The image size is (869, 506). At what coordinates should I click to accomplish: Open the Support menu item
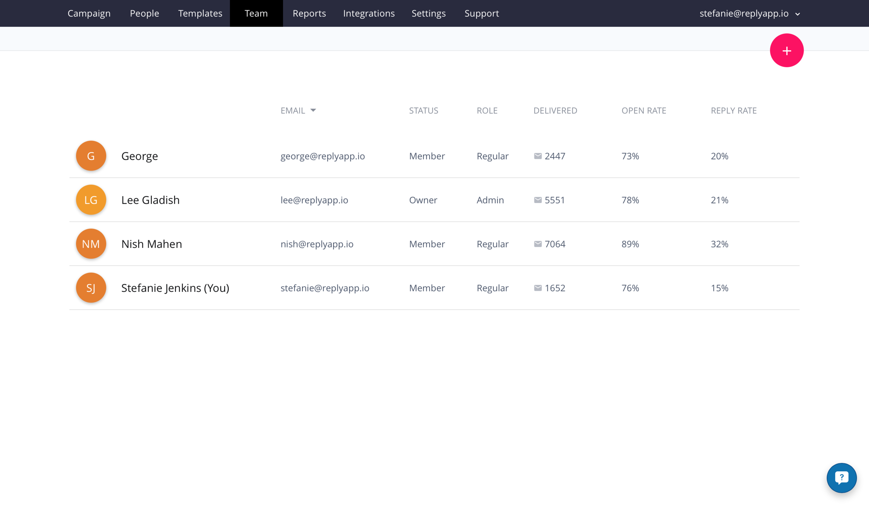tap(482, 14)
